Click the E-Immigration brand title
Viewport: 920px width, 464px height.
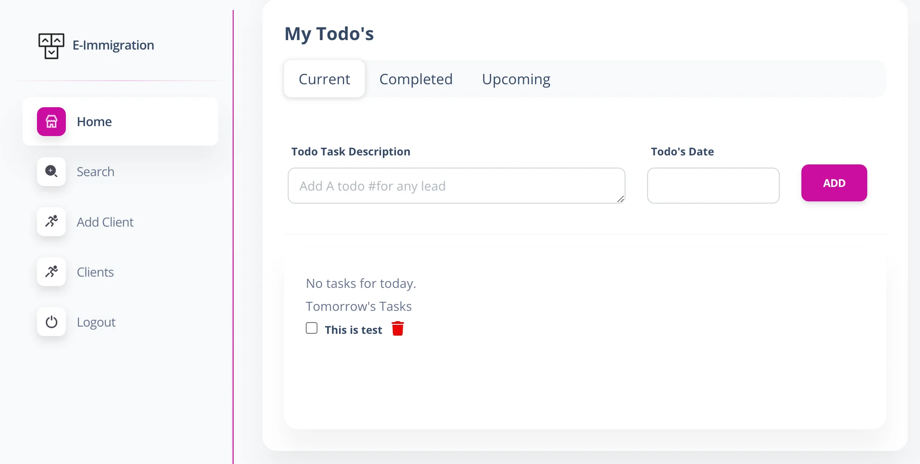pos(113,45)
